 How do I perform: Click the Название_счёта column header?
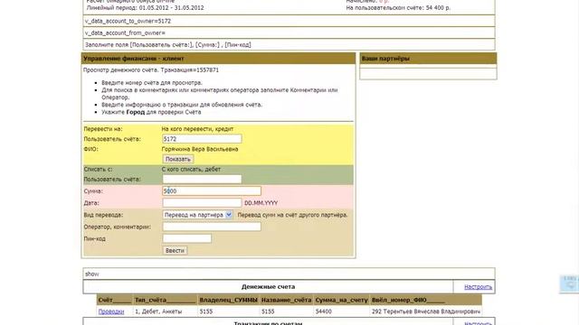(x=286, y=300)
